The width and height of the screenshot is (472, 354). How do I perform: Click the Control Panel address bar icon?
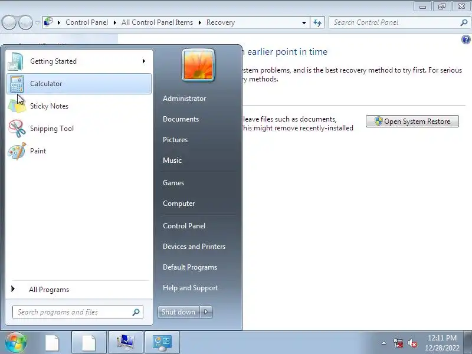(x=48, y=22)
